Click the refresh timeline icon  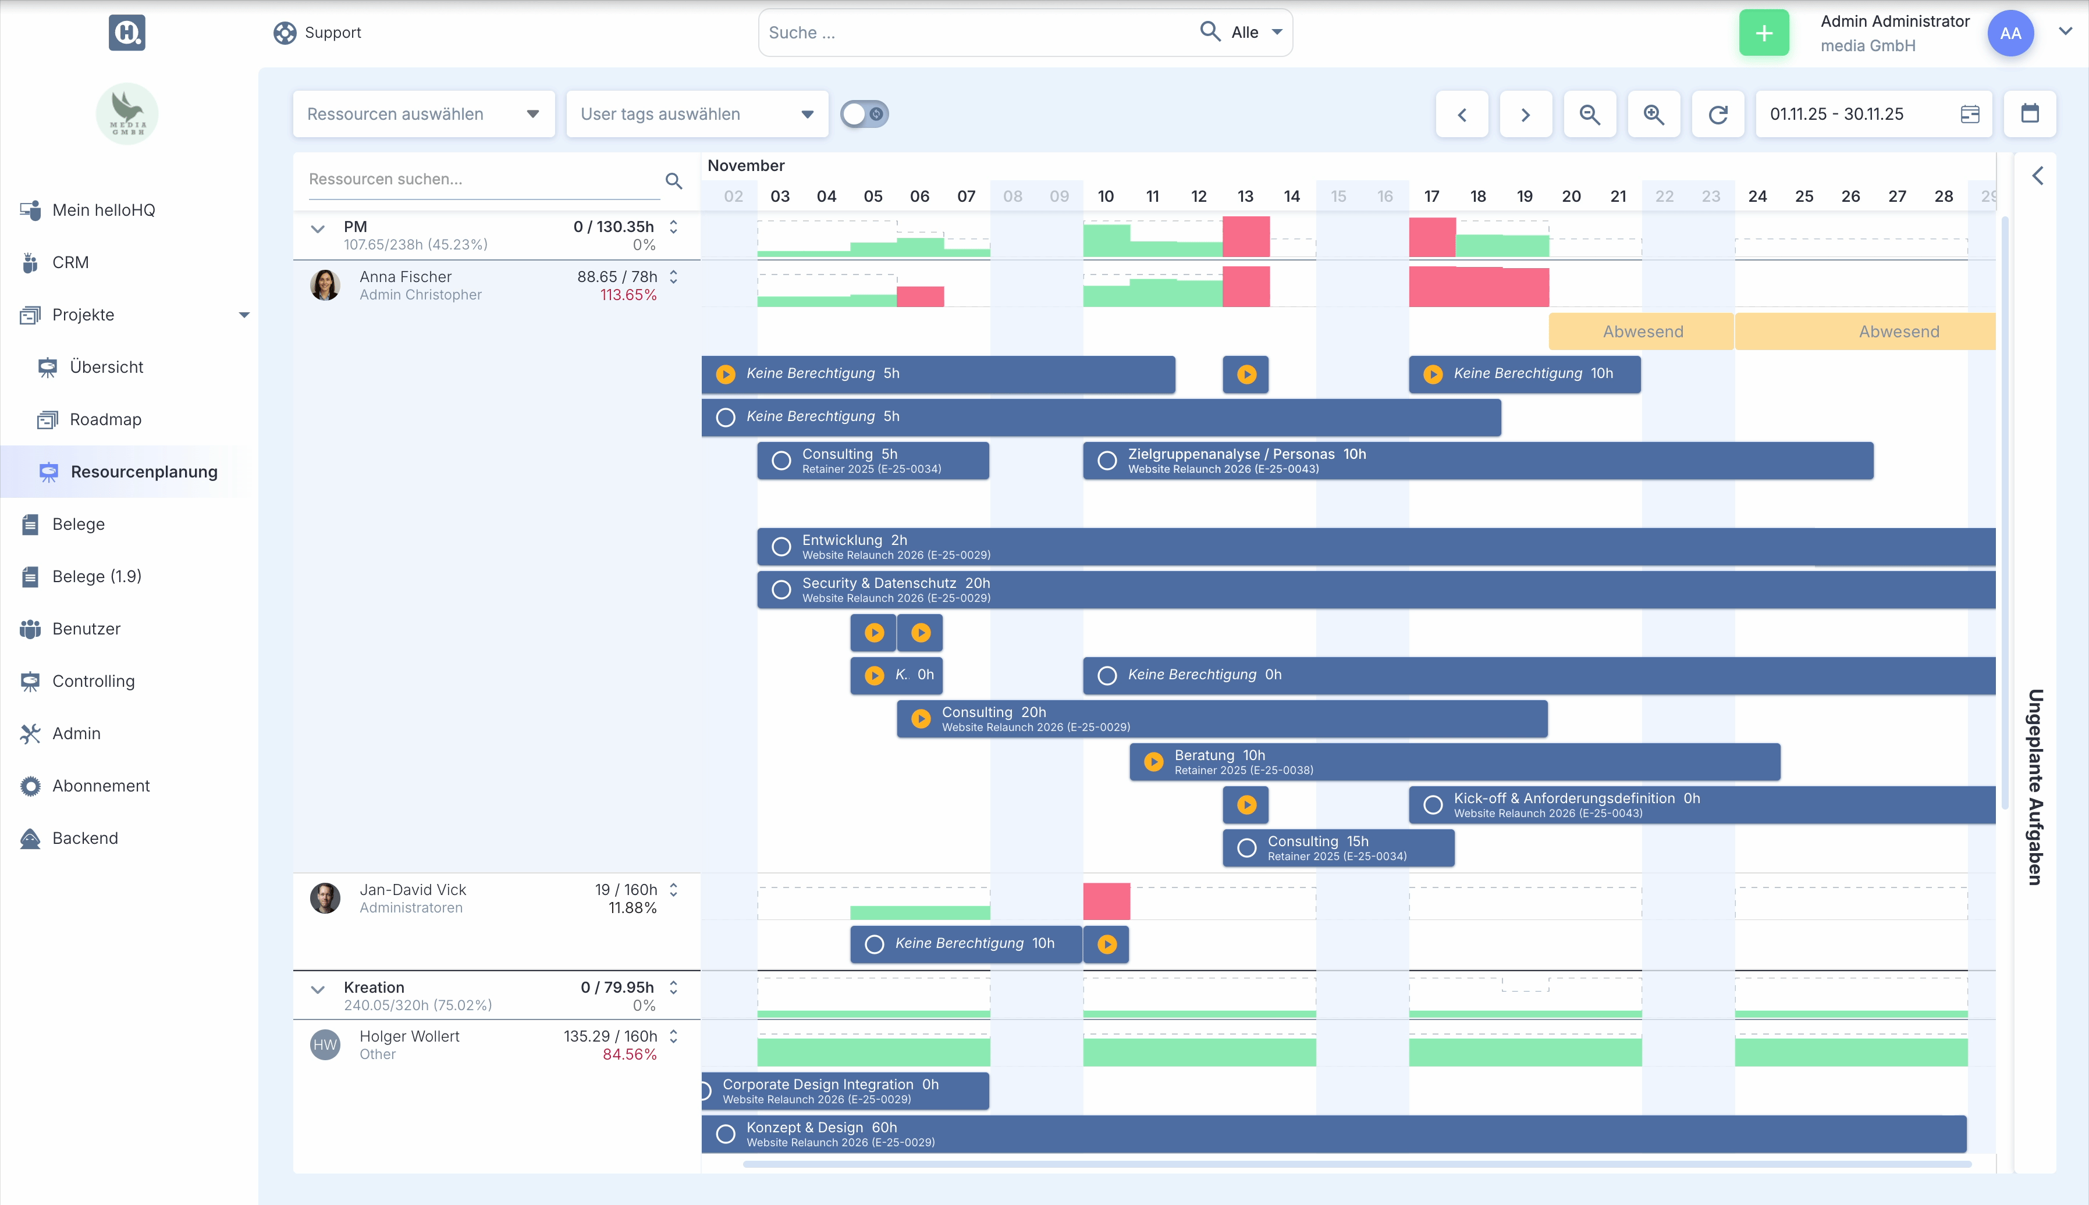click(x=1718, y=114)
